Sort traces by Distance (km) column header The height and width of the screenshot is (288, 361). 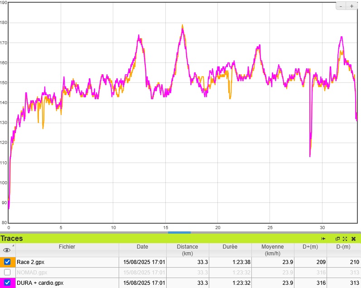tap(187, 250)
